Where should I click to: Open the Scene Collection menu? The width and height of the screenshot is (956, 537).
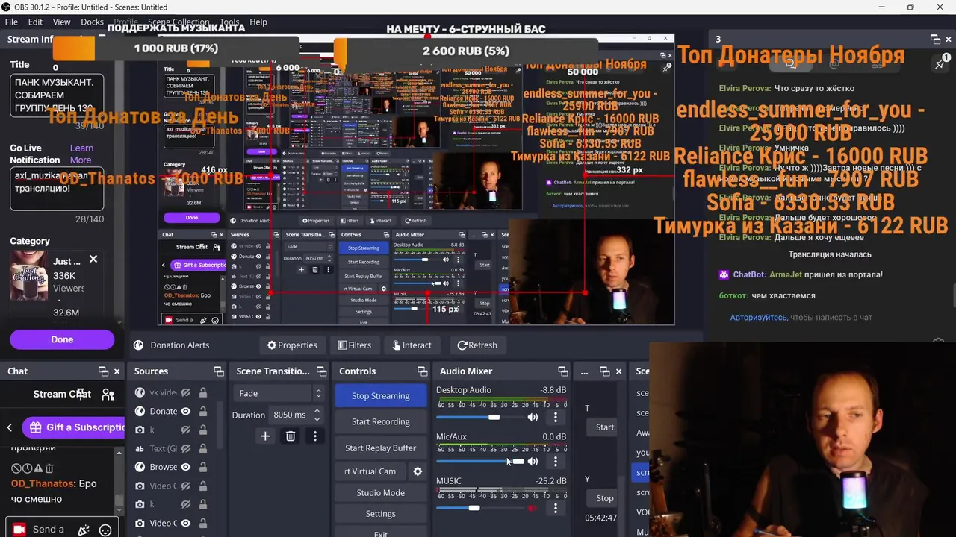click(179, 22)
